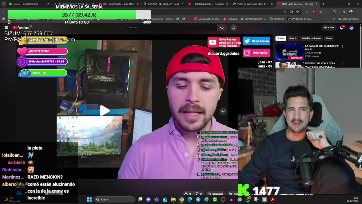The height and width of the screenshot is (204, 362).
Task: Click the install app icon in address bar
Action: point(291,12)
